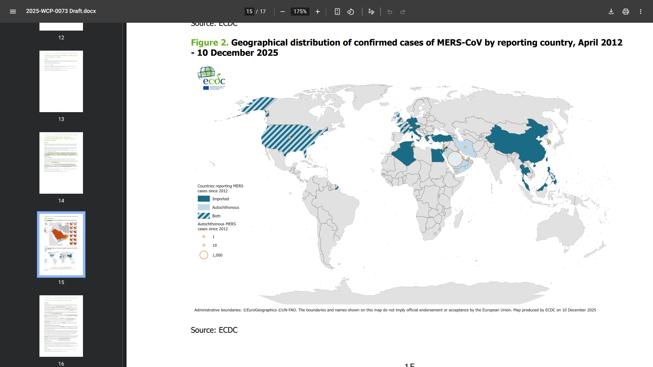The width and height of the screenshot is (653, 367).
Task: Click the 175% zoom level field
Action: pyautogui.click(x=300, y=12)
